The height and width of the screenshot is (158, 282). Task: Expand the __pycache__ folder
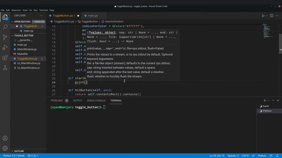(x=25, y=40)
